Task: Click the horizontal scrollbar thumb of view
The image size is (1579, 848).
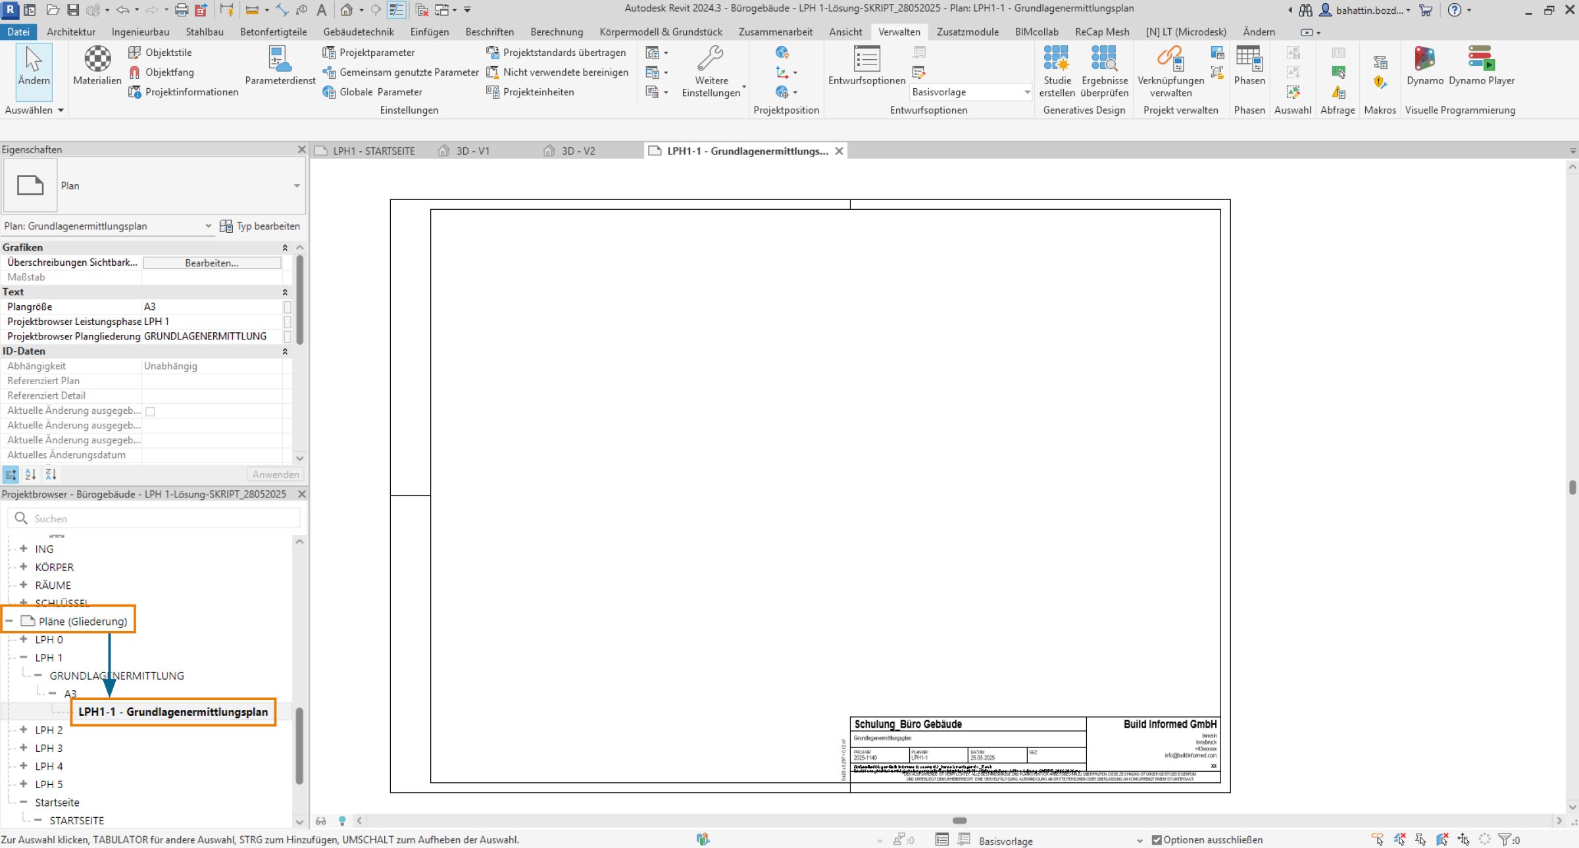Action: [959, 821]
